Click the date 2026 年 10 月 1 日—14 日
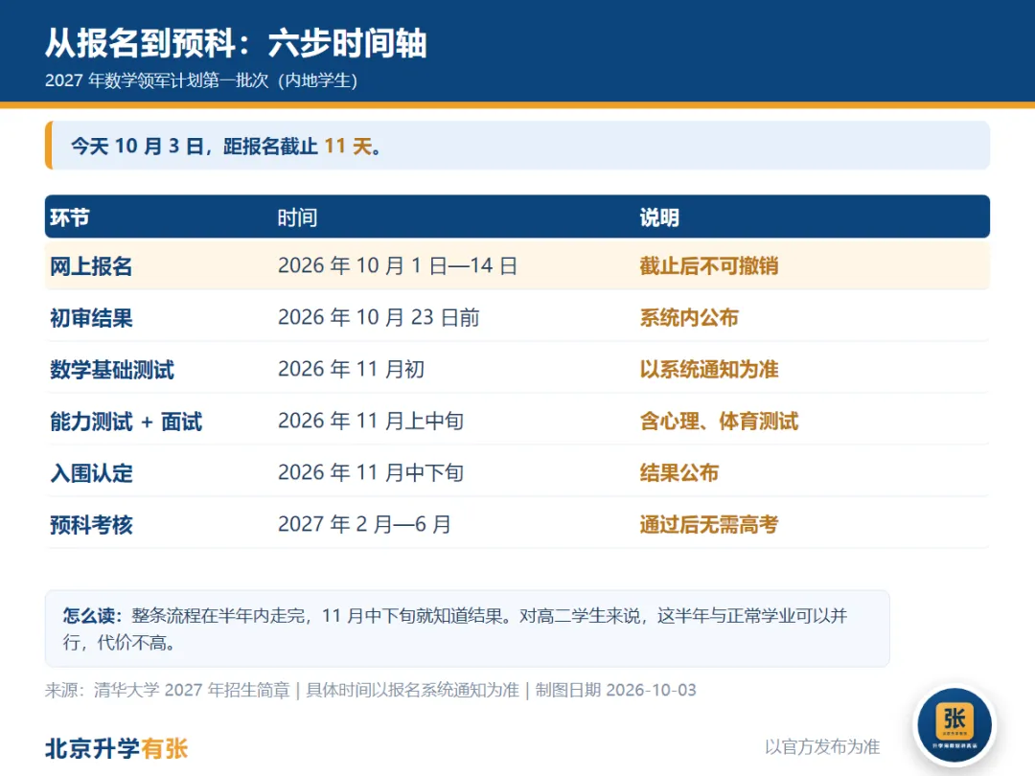1035x776 pixels. (398, 266)
